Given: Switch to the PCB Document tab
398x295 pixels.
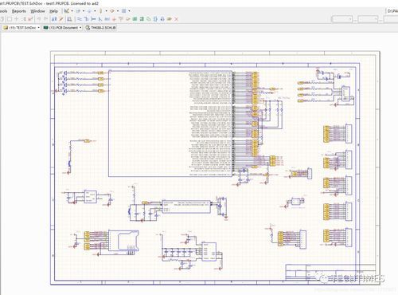Looking at the screenshot, I should [63, 28].
